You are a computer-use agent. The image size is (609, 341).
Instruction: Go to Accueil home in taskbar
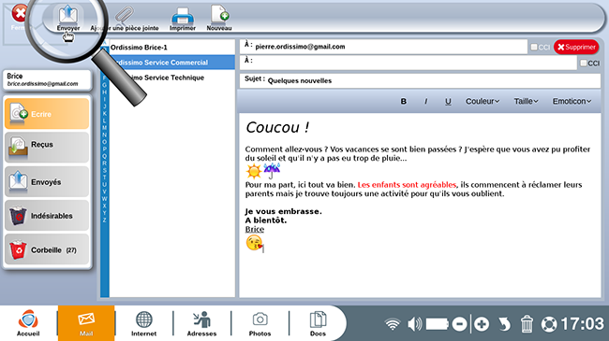pos(28,323)
